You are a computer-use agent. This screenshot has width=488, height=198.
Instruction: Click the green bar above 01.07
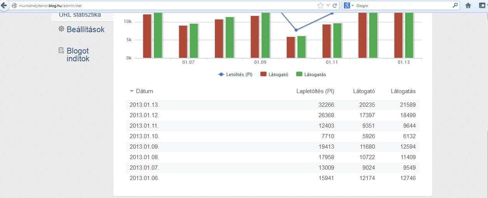click(x=193, y=41)
